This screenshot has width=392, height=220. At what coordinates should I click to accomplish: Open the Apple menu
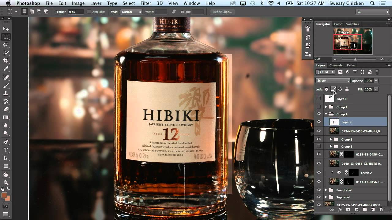pos(8,3)
